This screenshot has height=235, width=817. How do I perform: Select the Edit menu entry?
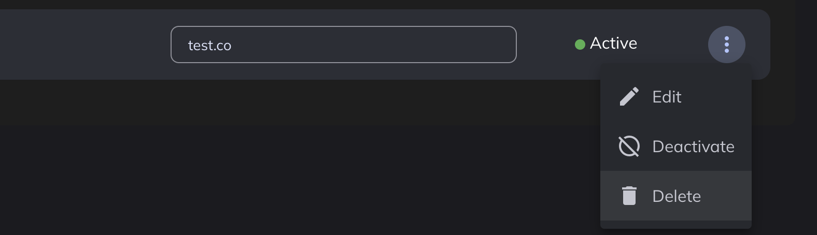click(x=675, y=96)
